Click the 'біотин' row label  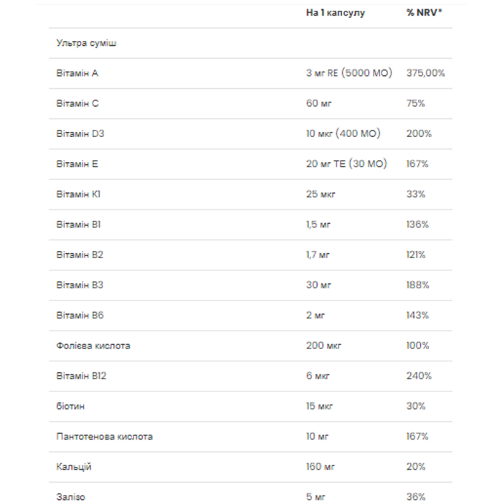70,407
